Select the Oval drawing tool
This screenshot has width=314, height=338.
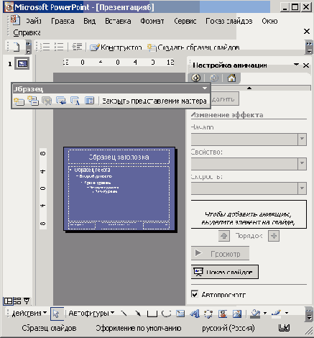[x=166, y=314]
